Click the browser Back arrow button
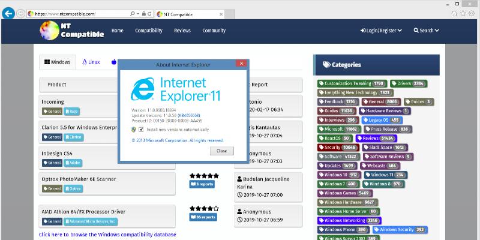Screen dimensions: 480x240 (8, 13)
